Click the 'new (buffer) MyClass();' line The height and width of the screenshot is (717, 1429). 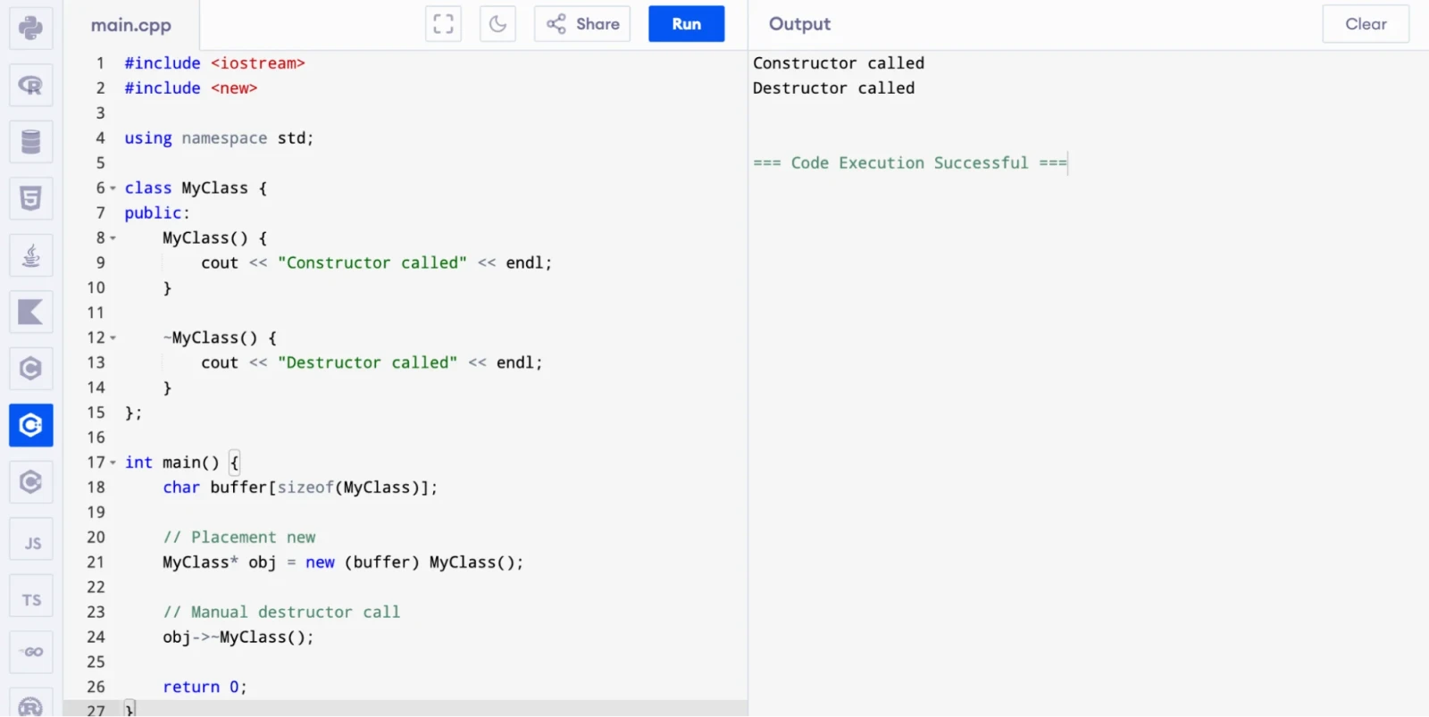343,563
